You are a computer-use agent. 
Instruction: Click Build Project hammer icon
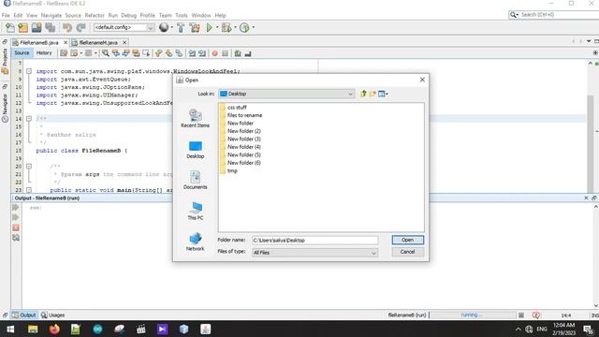point(181,27)
